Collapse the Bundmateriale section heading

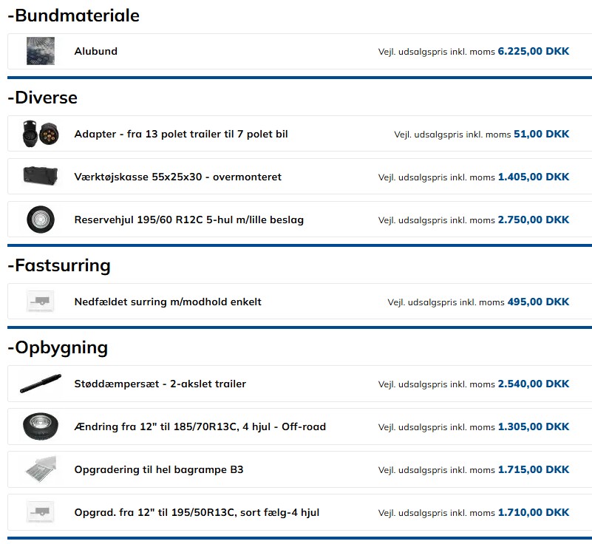coord(73,16)
